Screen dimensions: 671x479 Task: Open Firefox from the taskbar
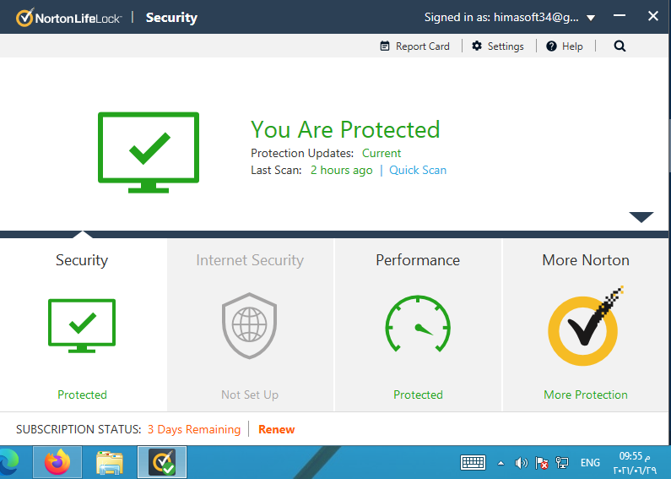[57, 462]
